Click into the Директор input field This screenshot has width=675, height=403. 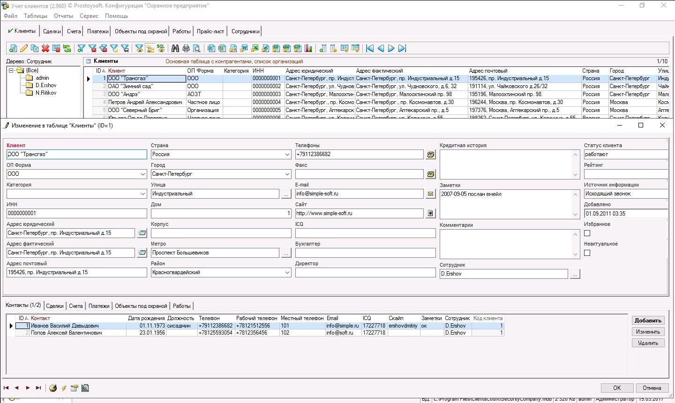(365, 273)
